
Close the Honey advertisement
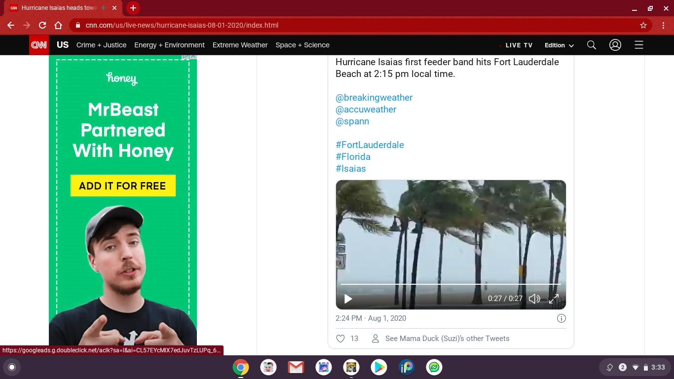click(x=193, y=56)
